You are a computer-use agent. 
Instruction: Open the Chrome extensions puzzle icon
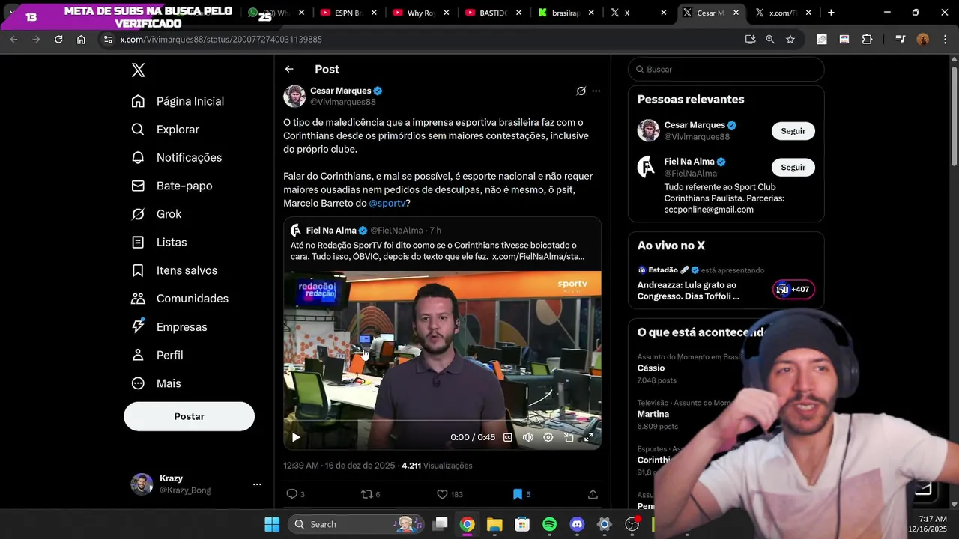pos(868,39)
